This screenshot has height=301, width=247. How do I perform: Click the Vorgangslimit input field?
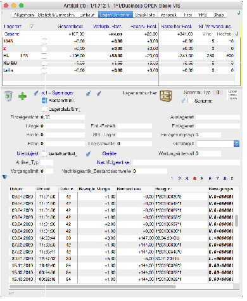(x=47, y=171)
